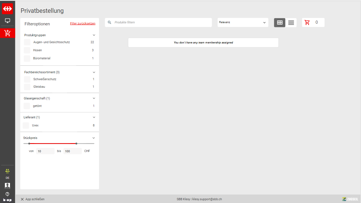Collapse the Fachbereichssortiment section chevron
Viewport: 361px width, 203px height.
[94, 72]
